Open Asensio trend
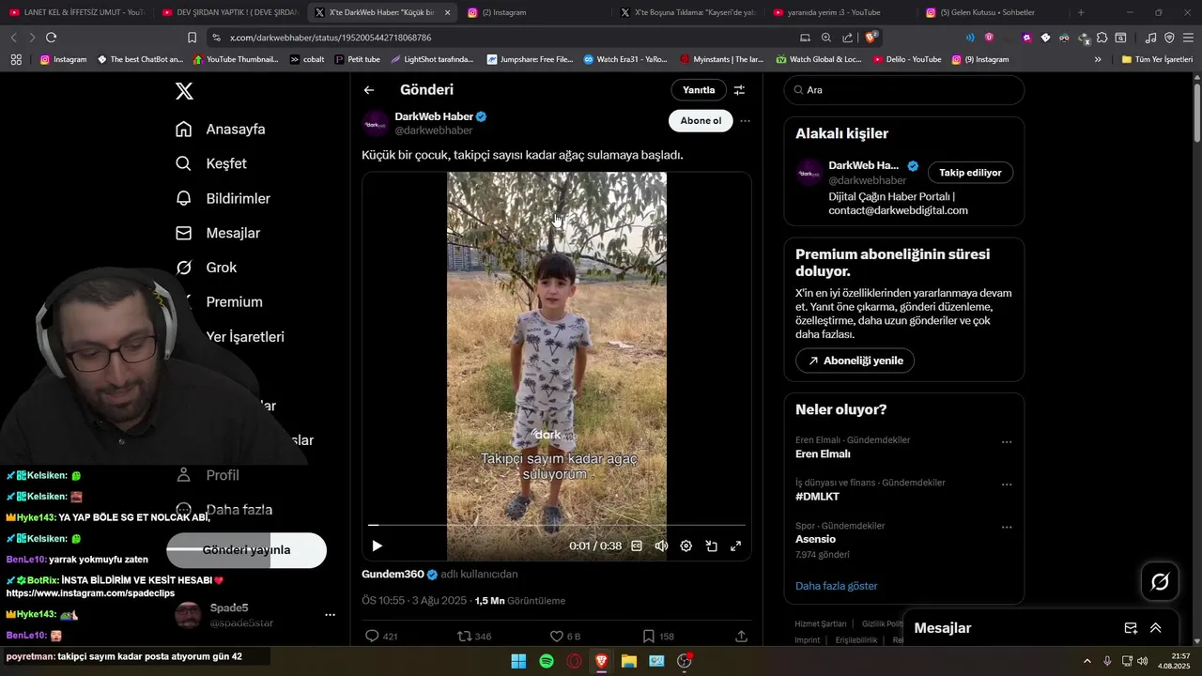The height and width of the screenshot is (676, 1202). click(x=815, y=539)
